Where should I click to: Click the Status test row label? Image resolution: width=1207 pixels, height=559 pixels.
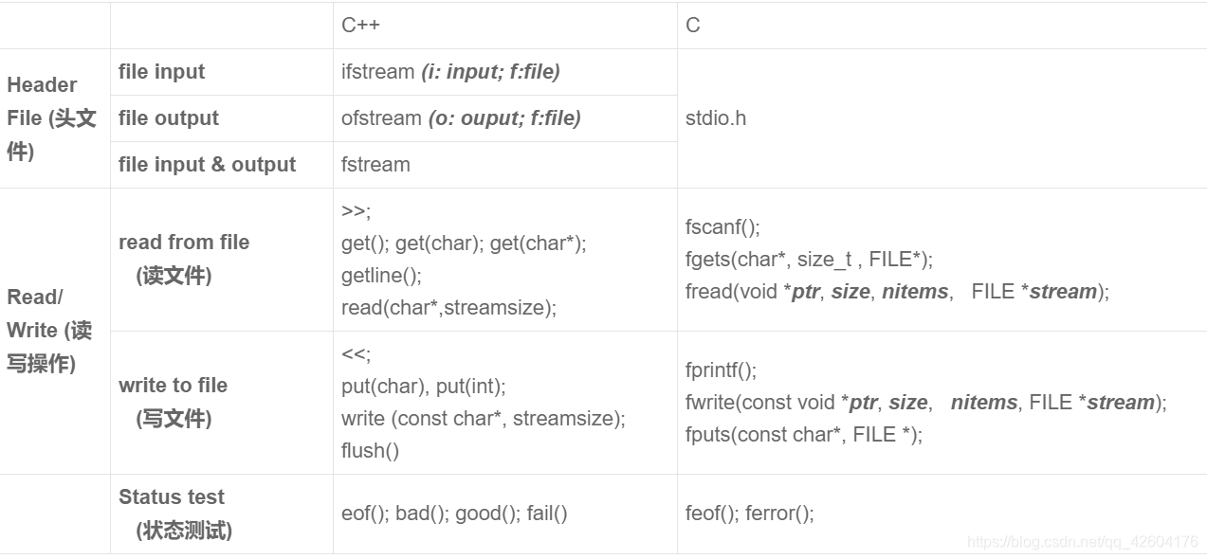click(x=175, y=514)
